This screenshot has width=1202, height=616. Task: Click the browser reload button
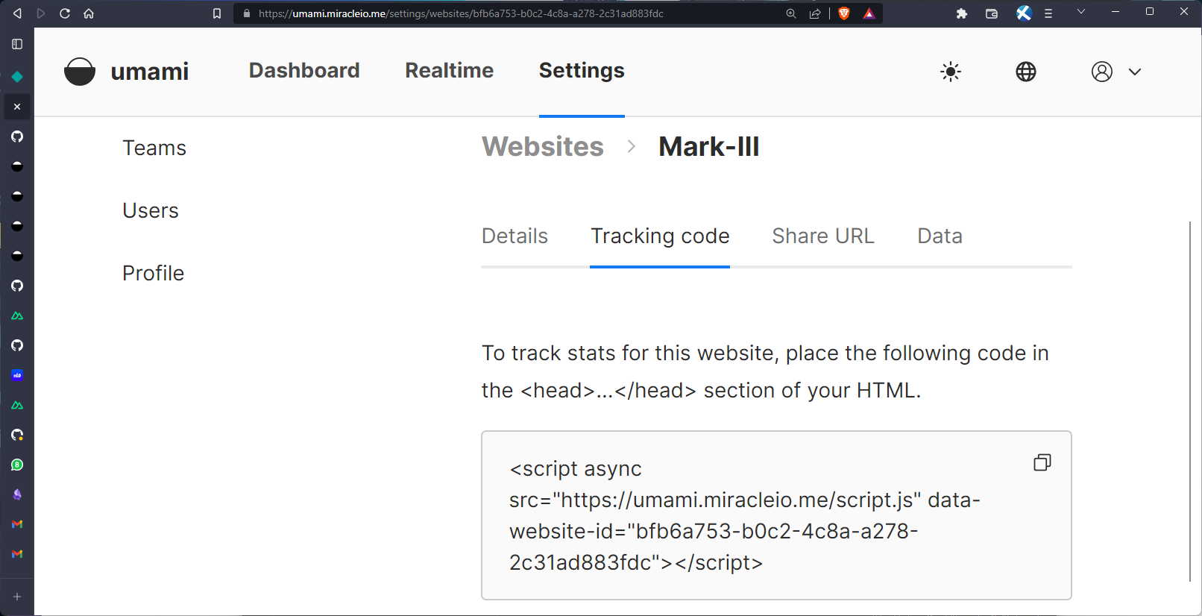(x=65, y=13)
